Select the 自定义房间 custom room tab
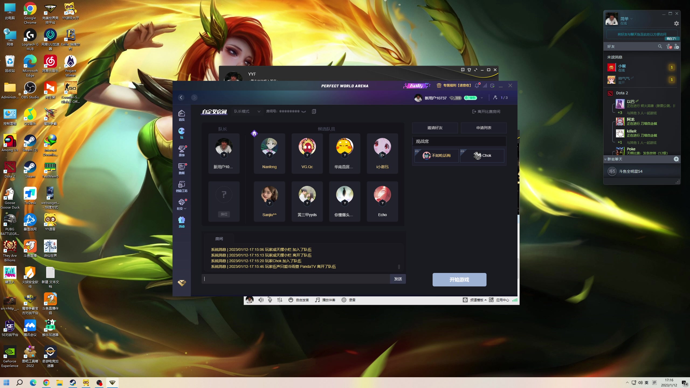This screenshot has width=690, height=388. [x=215, y=112]
